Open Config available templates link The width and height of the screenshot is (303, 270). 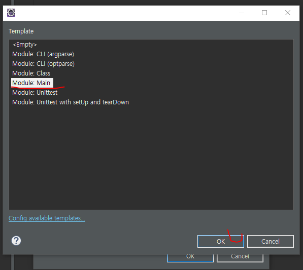coord(47,218)
